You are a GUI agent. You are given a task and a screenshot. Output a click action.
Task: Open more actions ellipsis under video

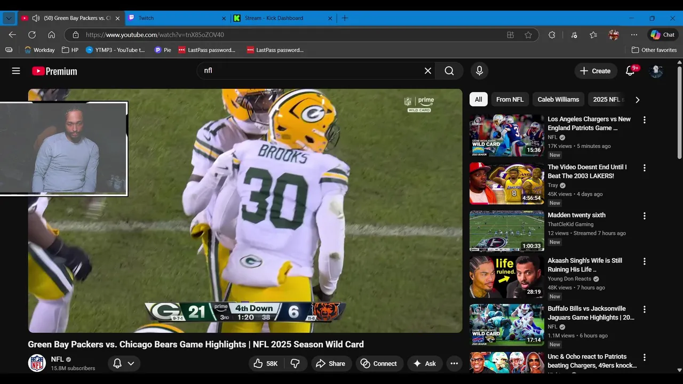454,364
